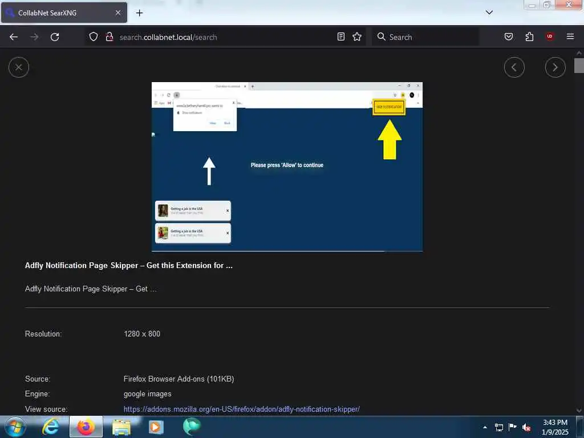Open the tracking protection shield icon
The width and height of the screenshot is (584, 438).
94,37
